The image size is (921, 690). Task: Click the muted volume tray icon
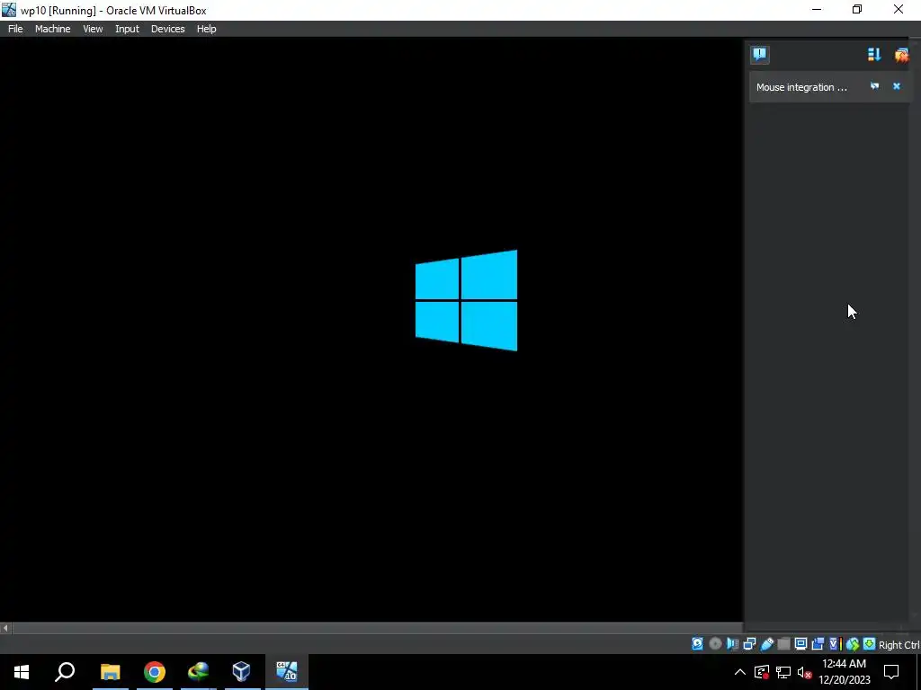point(805,672)
